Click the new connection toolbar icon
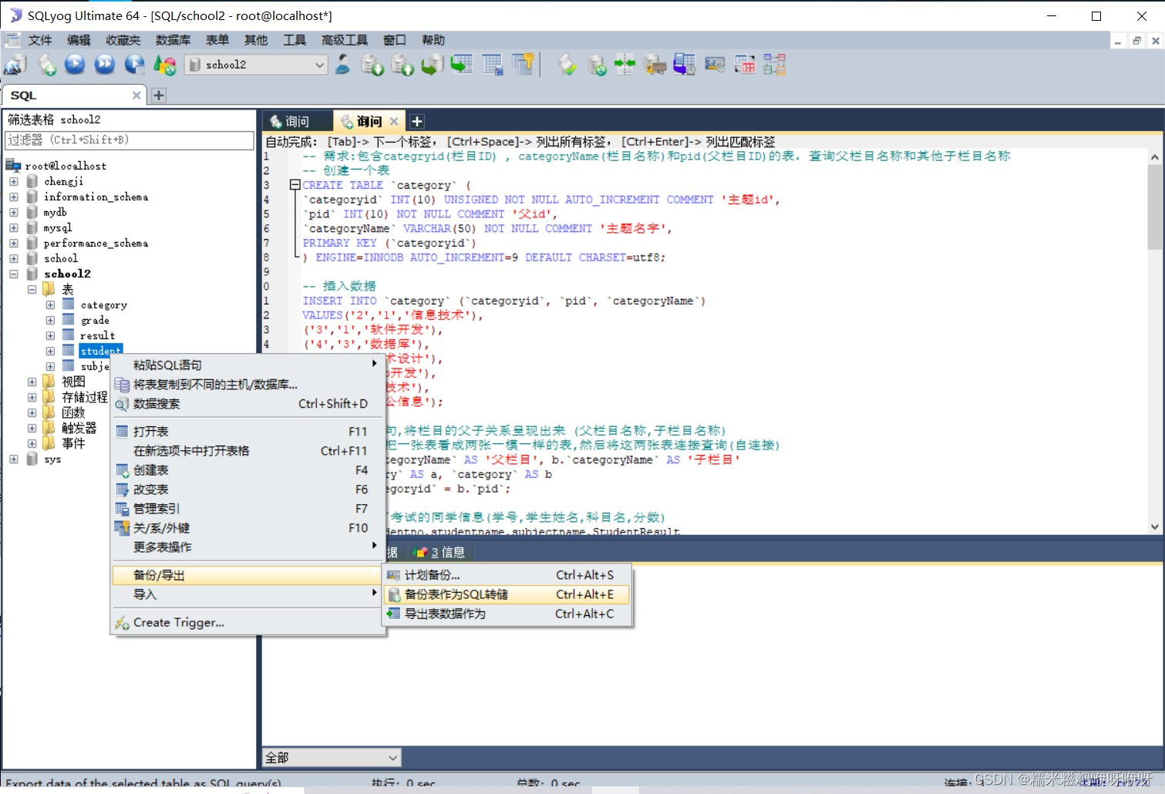This screenshot has height=794, width=1165. [x=15, y=65]
